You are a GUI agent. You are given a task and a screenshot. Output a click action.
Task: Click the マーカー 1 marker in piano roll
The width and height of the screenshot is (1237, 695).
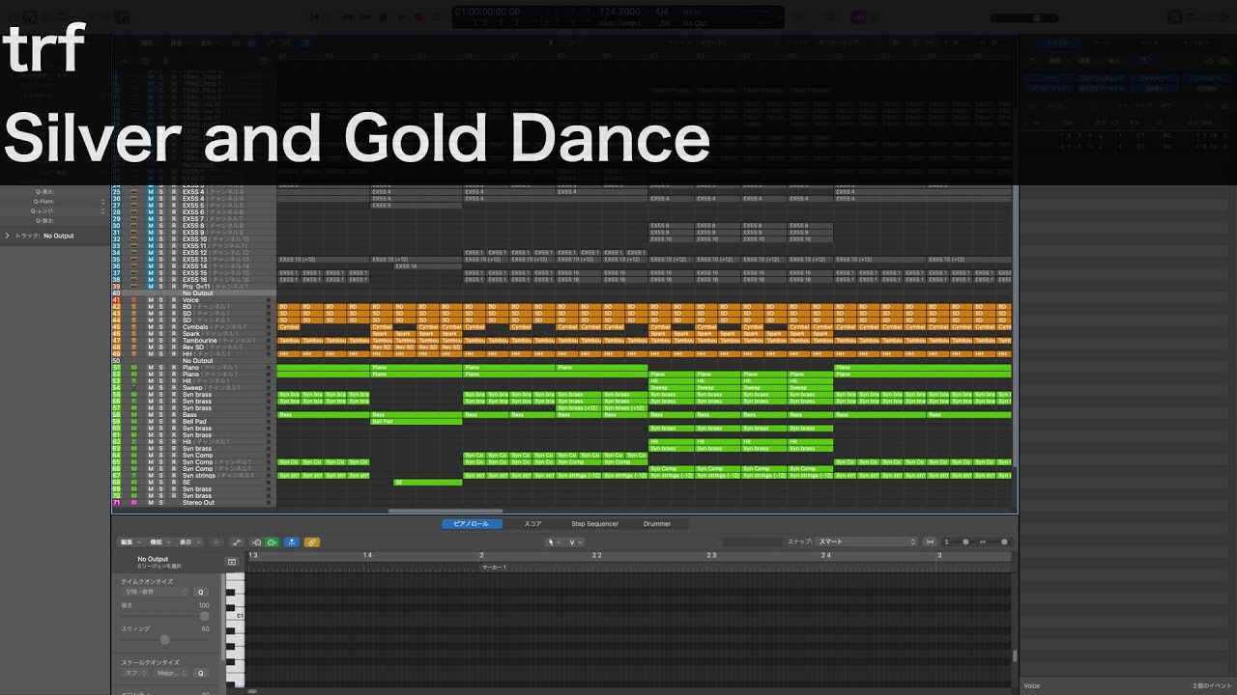[494, 568]
